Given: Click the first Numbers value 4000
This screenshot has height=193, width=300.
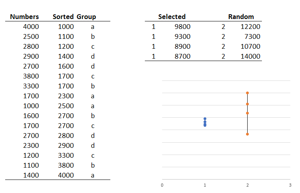Looking at the screenshot, I should (x=31, y=27).
